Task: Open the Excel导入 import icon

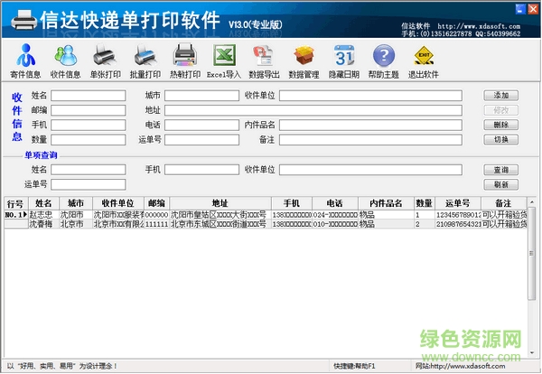Action: (x=225, y=61)
